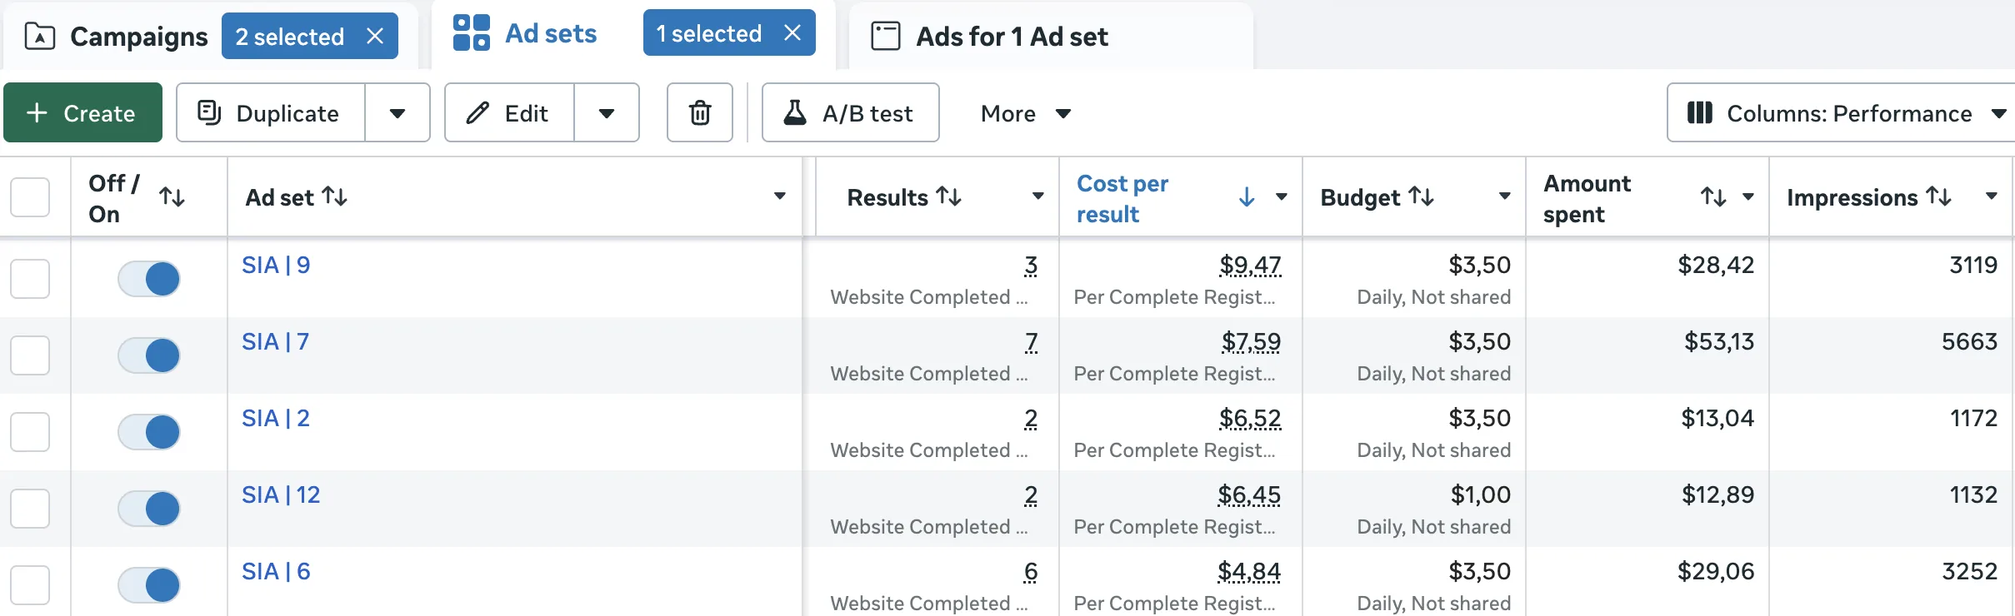Select the checkbox for SIA | 2
Image resolution: width=2015 pixels, height=616 pixels.
coord(30,431)
